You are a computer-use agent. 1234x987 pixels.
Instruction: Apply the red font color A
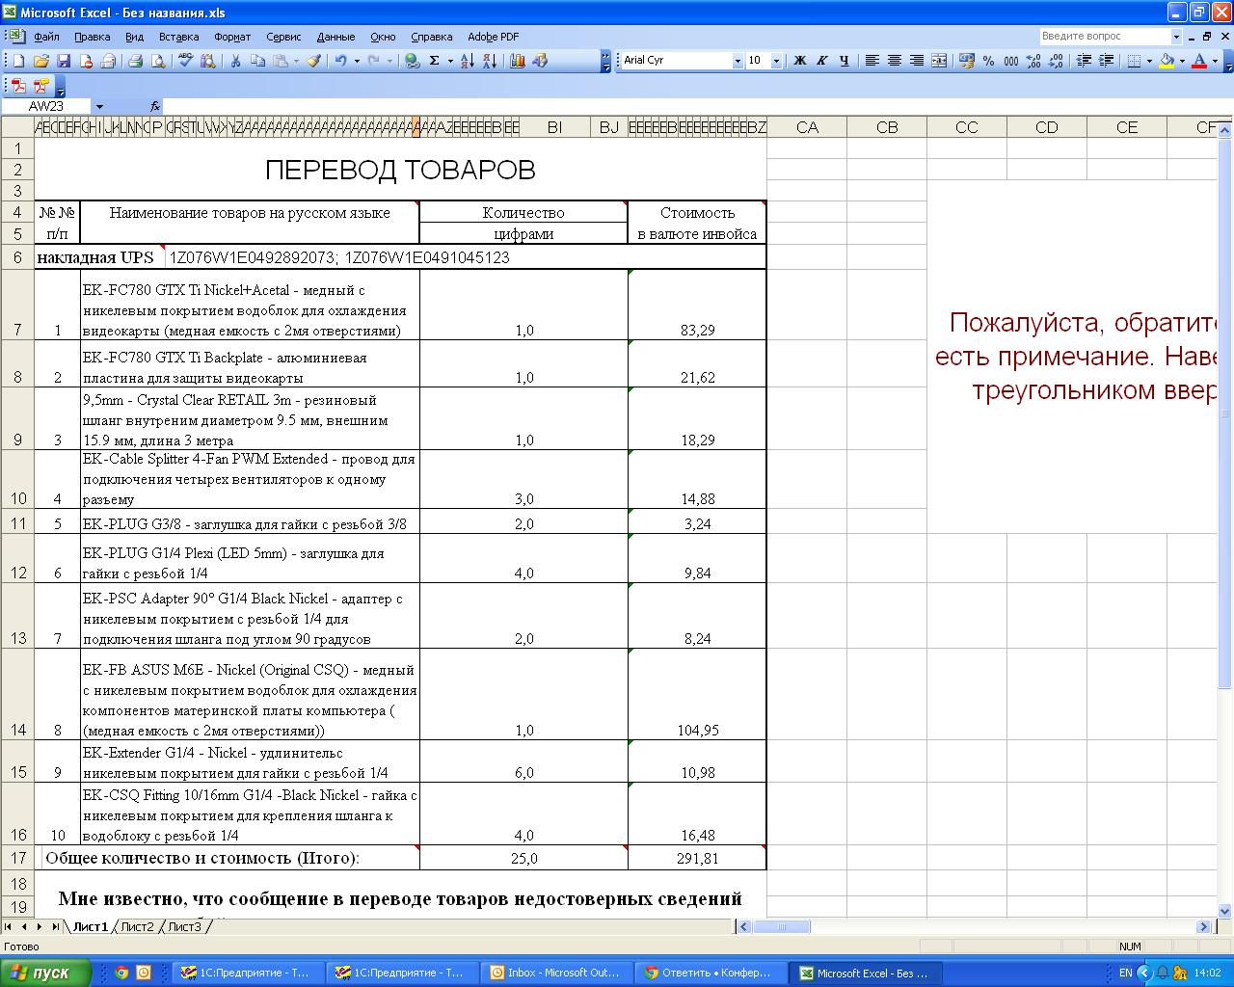[1199, 61]
